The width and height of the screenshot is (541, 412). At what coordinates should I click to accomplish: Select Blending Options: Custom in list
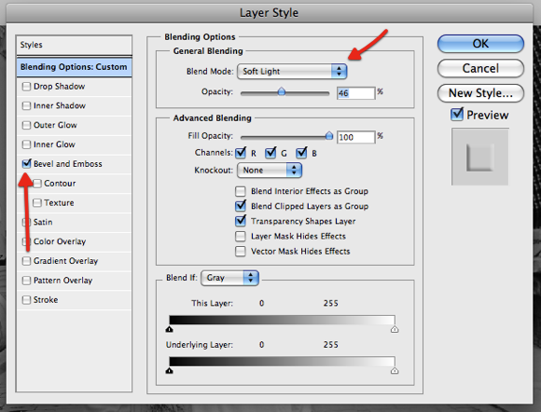click(x=75, y=67)
